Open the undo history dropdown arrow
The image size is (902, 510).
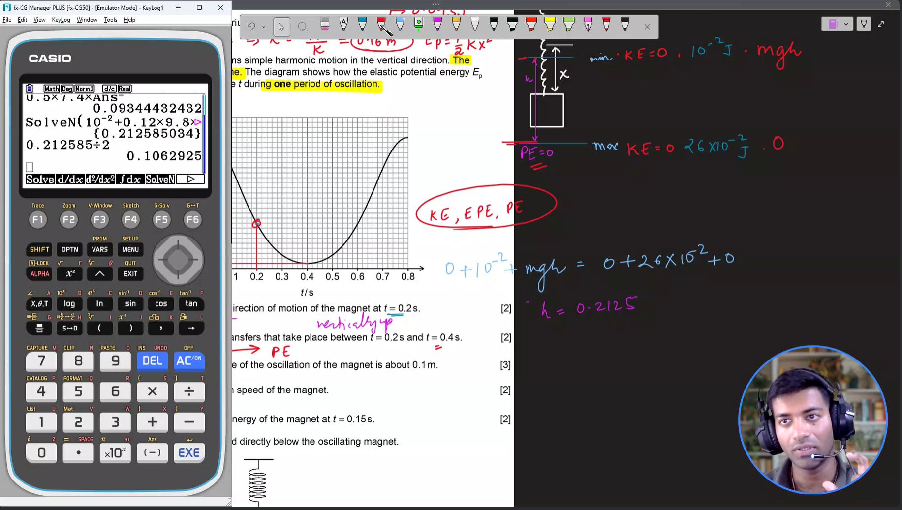(264, 27)
